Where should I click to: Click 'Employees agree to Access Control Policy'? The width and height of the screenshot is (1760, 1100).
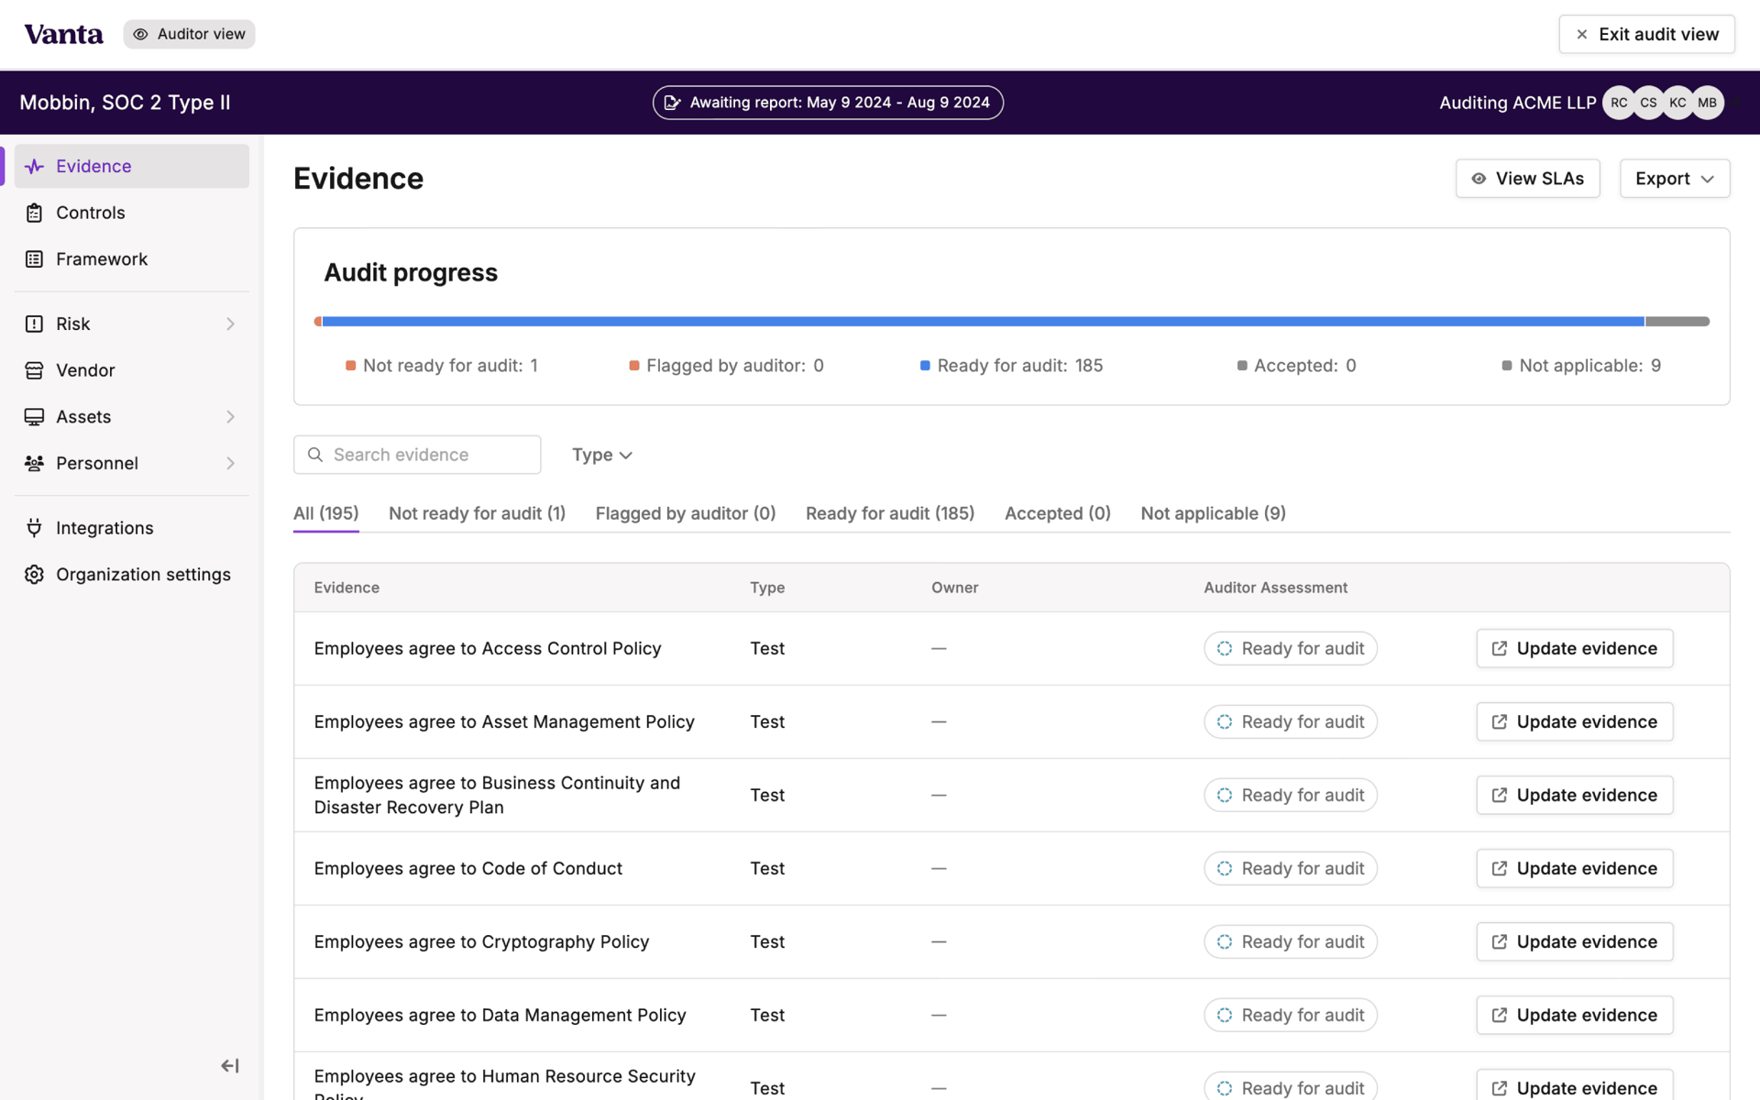coord(488,648)
